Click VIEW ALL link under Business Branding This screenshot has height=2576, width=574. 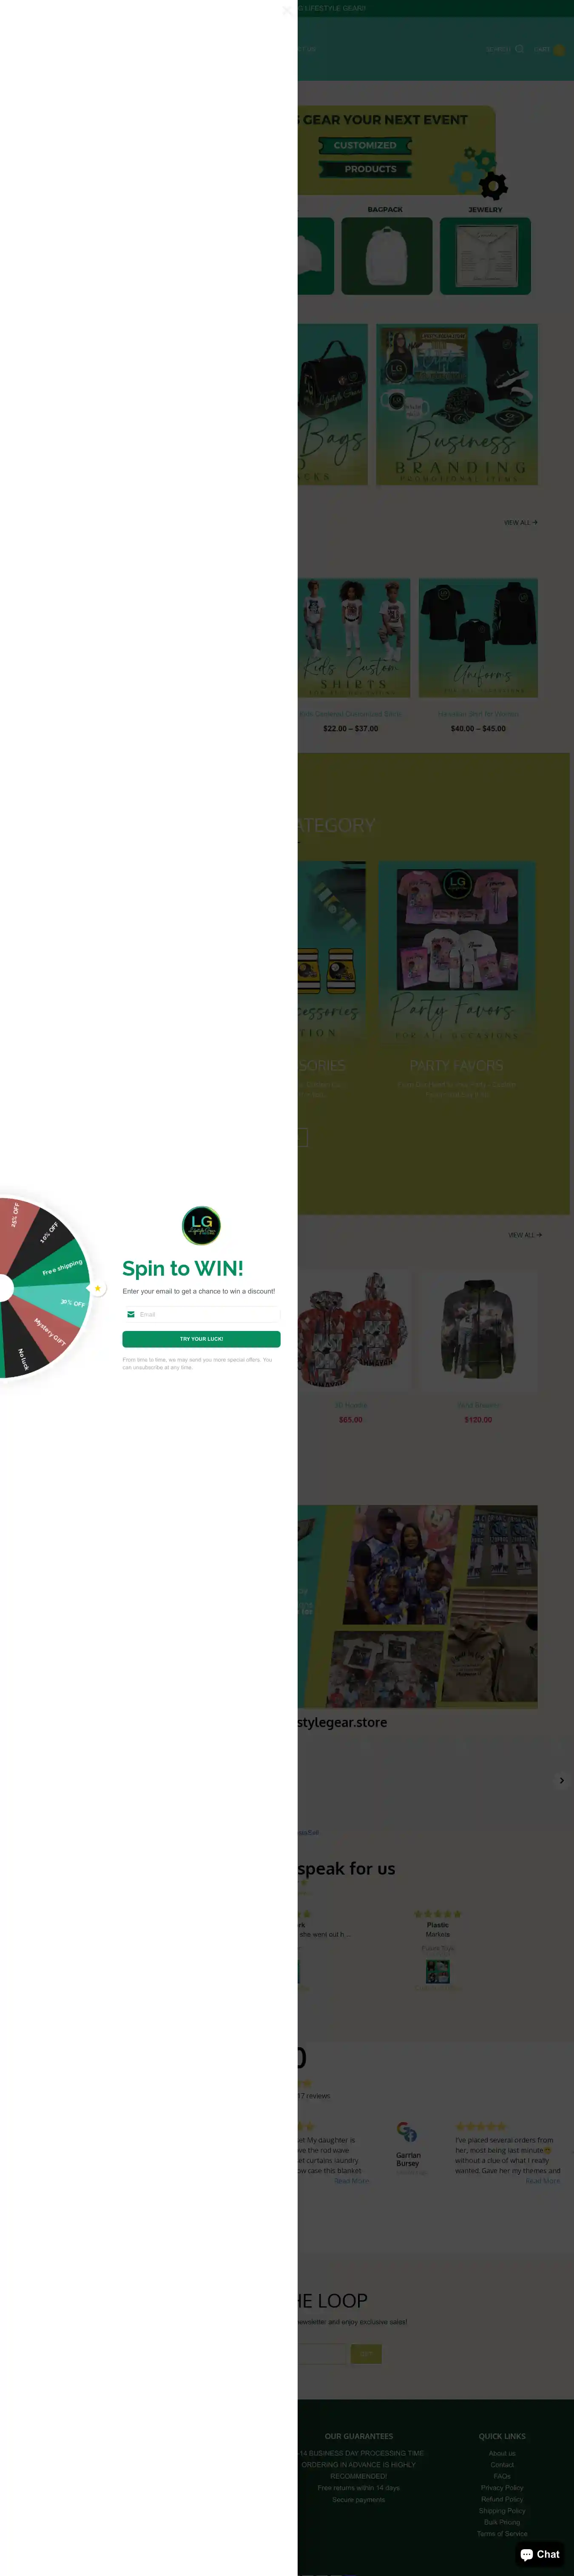coord(521,522)
